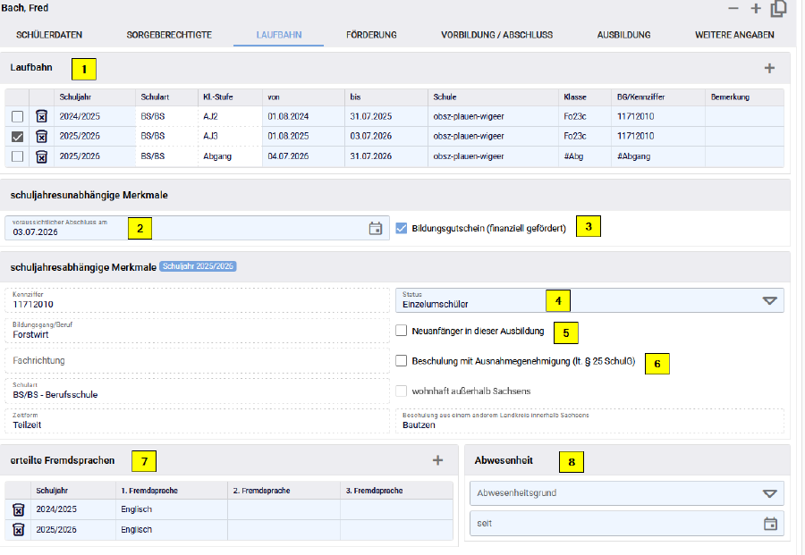Open the Abwesenheitsgrund dropdown
The image size is (805, 555).
click(769, 493)
